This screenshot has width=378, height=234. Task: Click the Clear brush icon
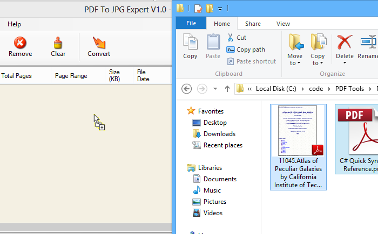58,43
